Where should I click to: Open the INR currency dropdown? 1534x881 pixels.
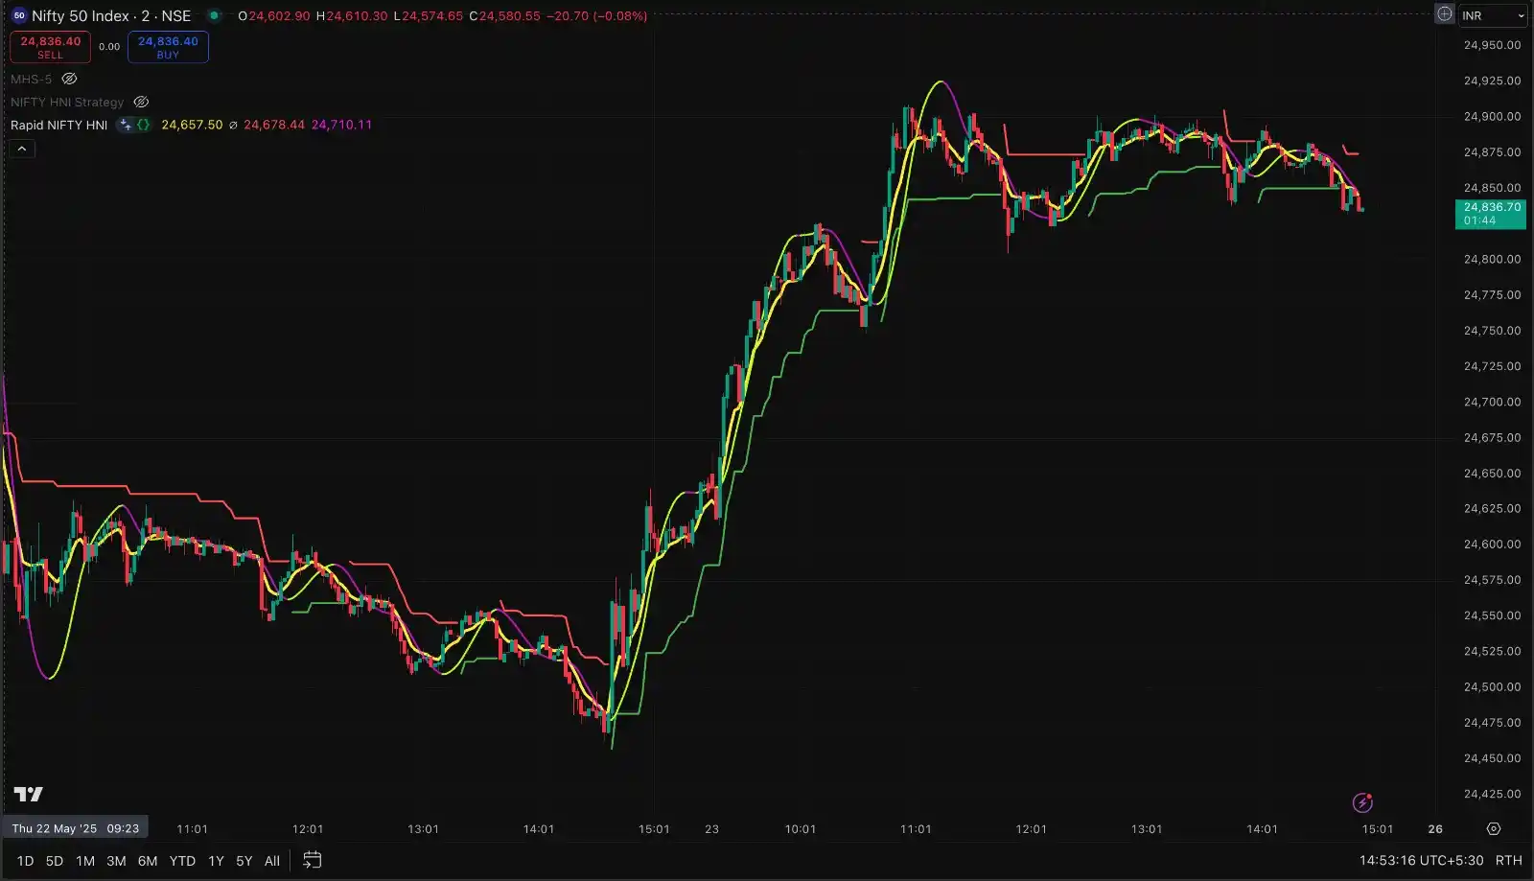click(x=1494, y=15)
